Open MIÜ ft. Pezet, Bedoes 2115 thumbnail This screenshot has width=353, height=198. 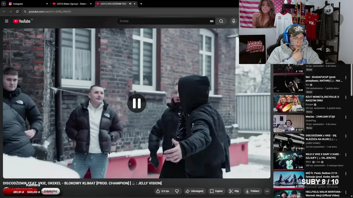[x=289, y=180]
